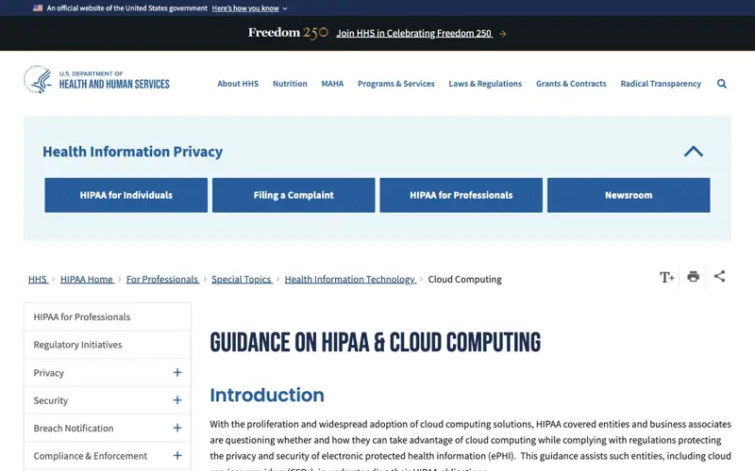The height and width of the screenshot is (471, 755).
Task: Go to the HHS breadcrumb link
Action: pyautogui.click(x=38, y=279)
